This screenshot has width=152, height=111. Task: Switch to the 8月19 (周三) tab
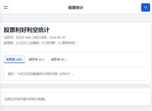pyautogui.click(x=37, y=59)
